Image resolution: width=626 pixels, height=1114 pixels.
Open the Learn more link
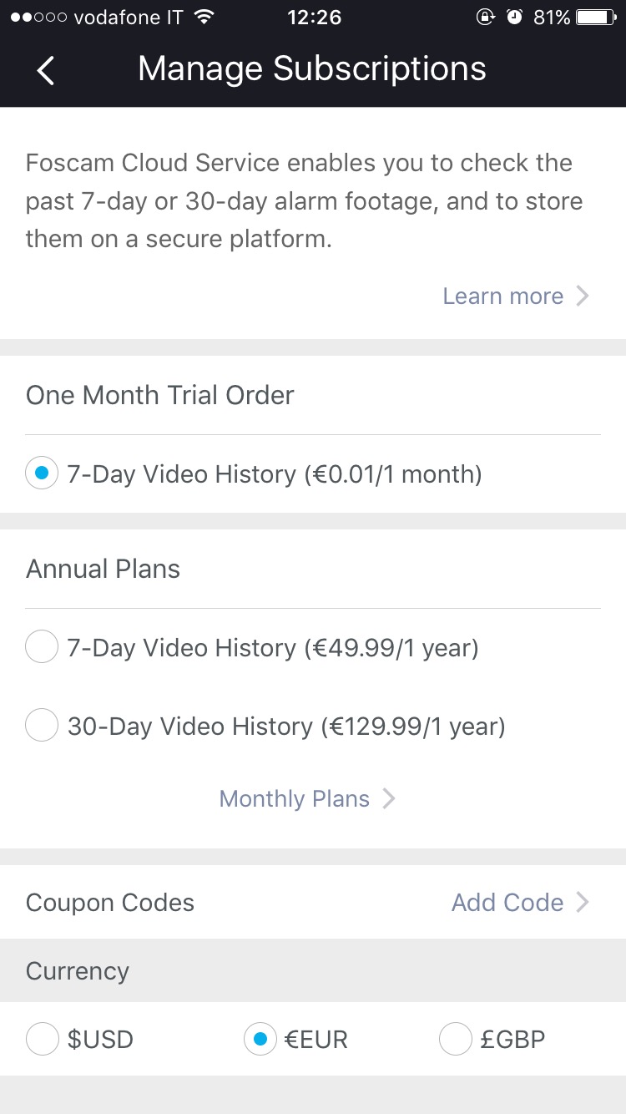(502, 296)
